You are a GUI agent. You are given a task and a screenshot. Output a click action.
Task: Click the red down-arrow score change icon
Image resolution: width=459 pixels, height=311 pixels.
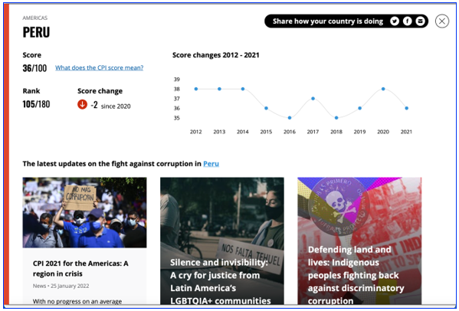[x=82, y=104]
